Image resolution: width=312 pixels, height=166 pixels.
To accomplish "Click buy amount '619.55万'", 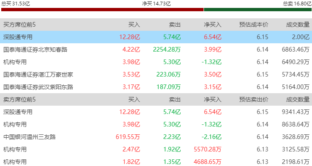I will click(x=128, y=137).
